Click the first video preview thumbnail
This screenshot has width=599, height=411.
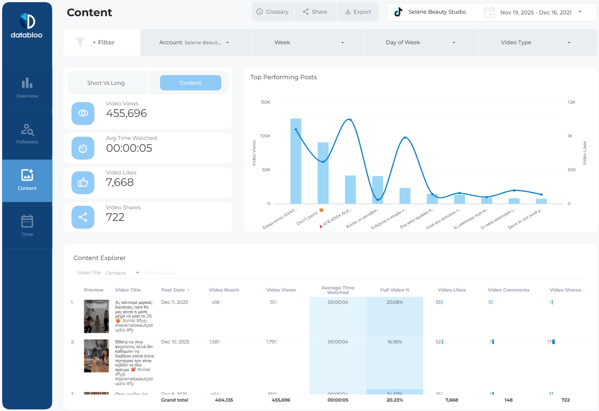point(96,316)
